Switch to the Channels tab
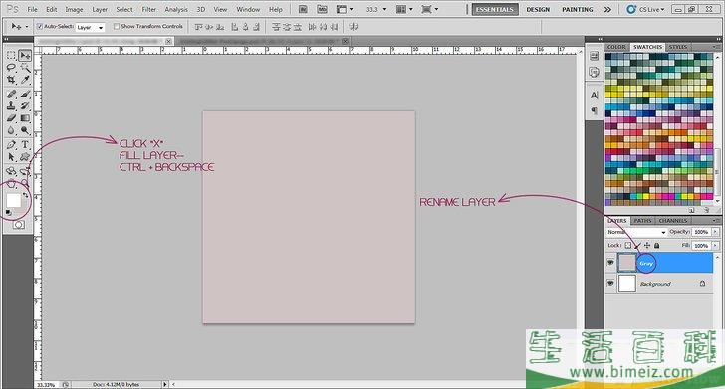This screenshot has width=725, height=389. [x=673, y=221]
